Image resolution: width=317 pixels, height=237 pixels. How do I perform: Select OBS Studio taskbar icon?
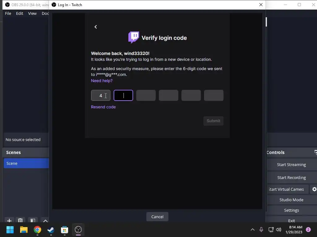point(78,230)
